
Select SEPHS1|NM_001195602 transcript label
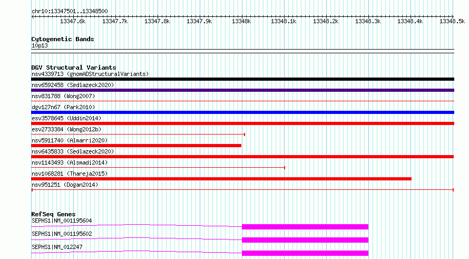[x=62, y=234]
